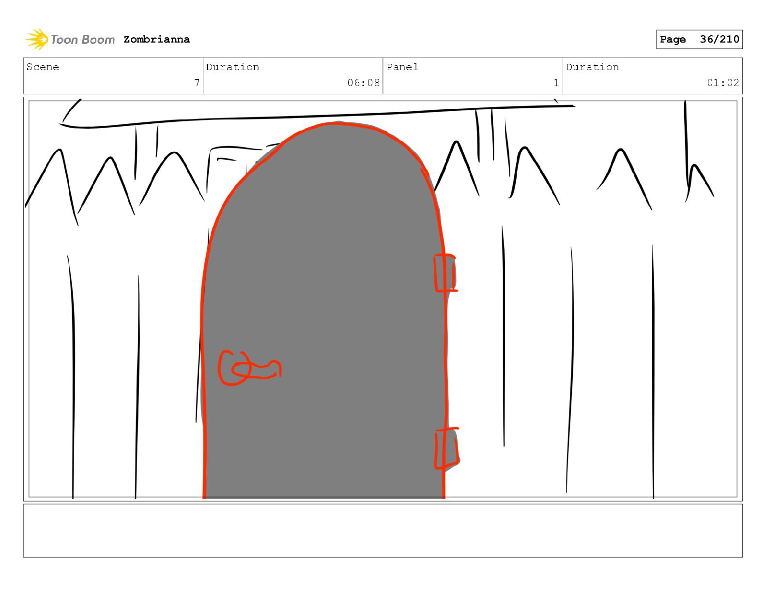Select the panel duration value 01:02

click(x=723, y=83)
